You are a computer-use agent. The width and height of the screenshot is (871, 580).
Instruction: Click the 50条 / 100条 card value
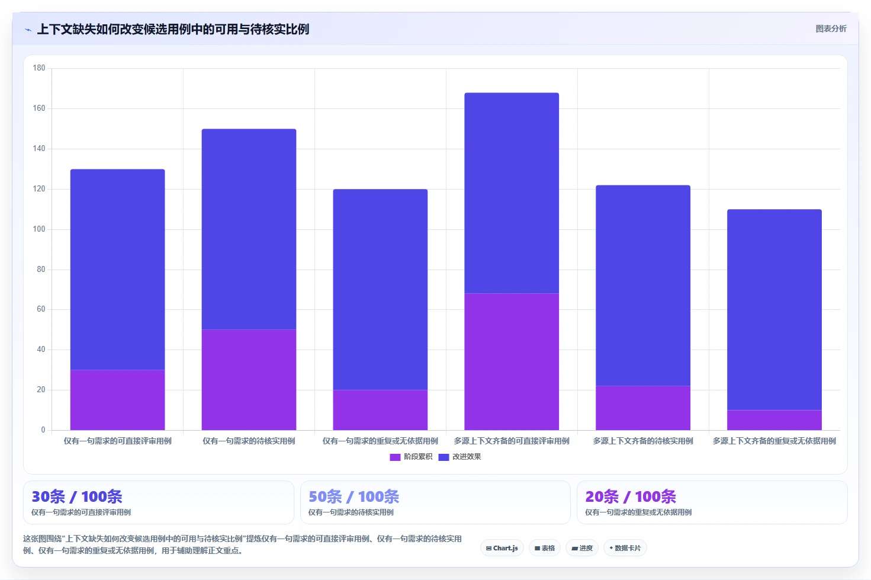pos(354,496)
